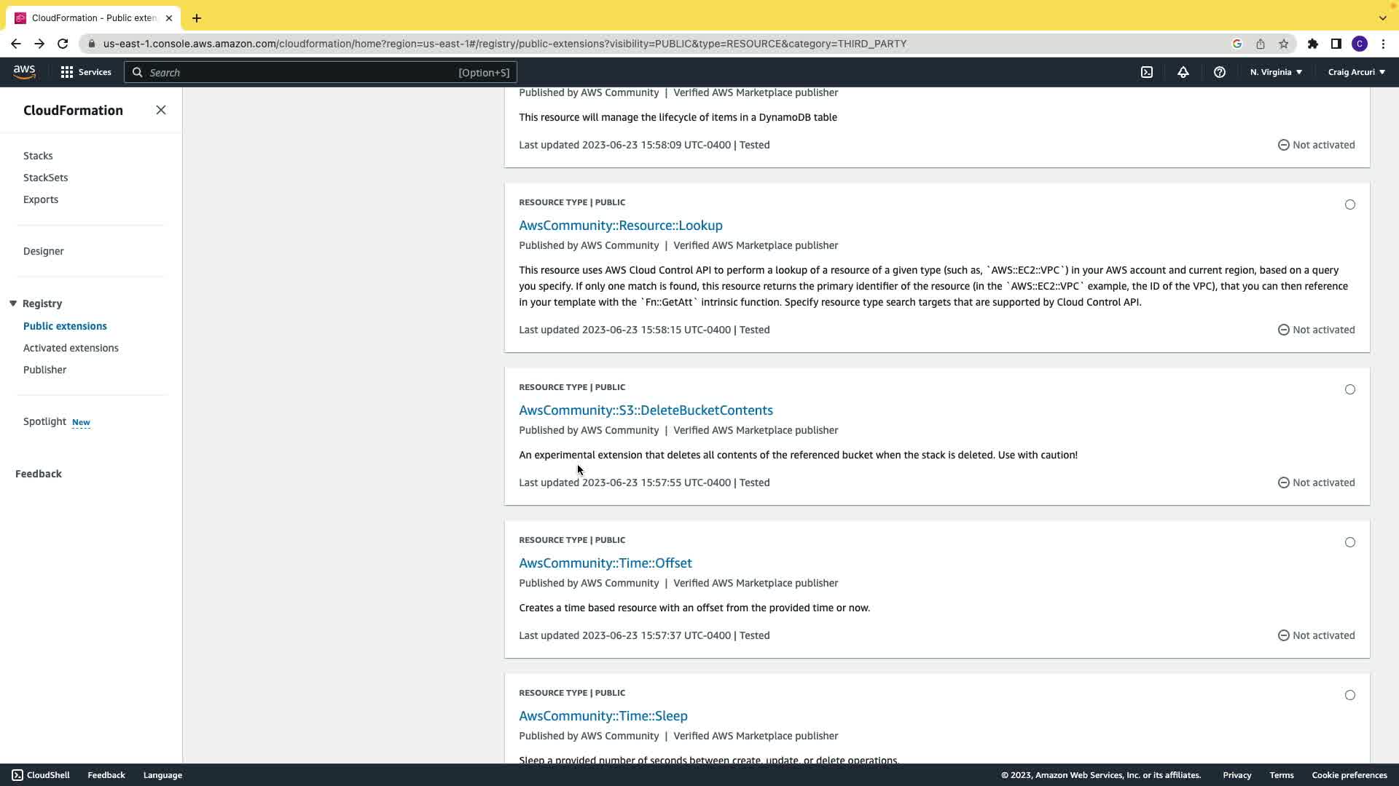Open the Craig Arcuri account dropdown

[1356, 72]
